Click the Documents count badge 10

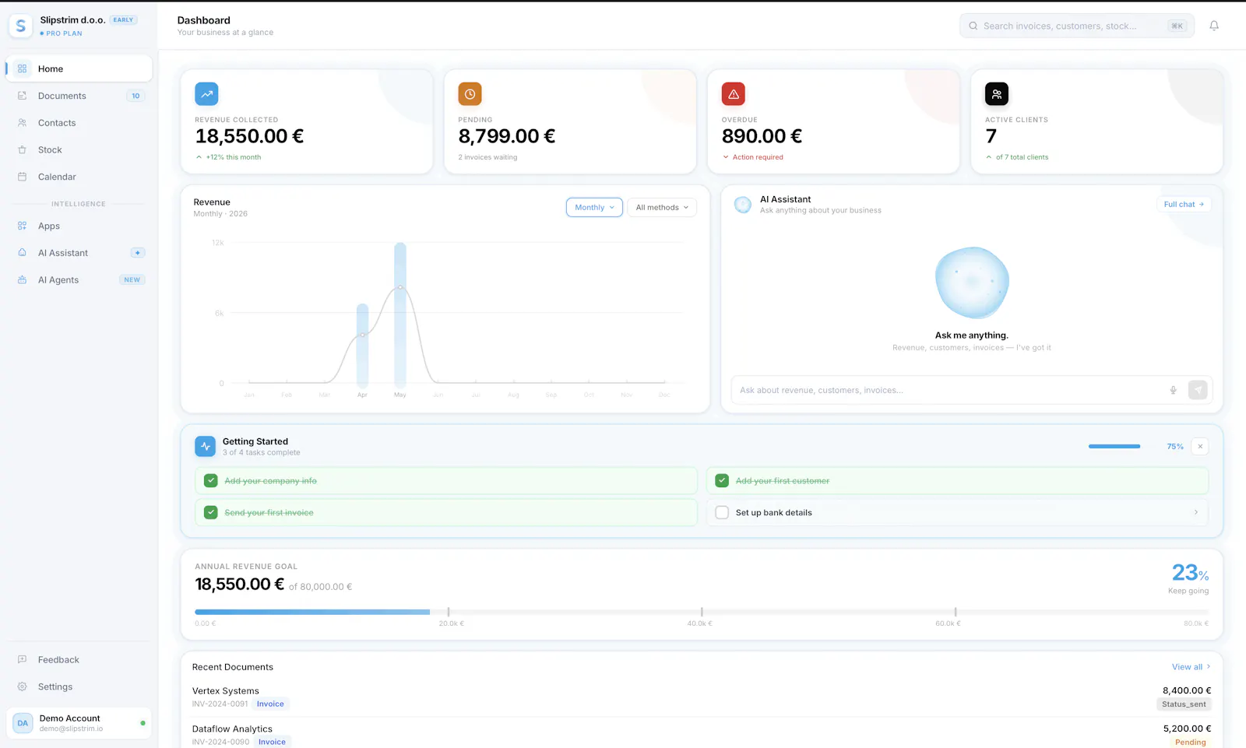point(136,96)
